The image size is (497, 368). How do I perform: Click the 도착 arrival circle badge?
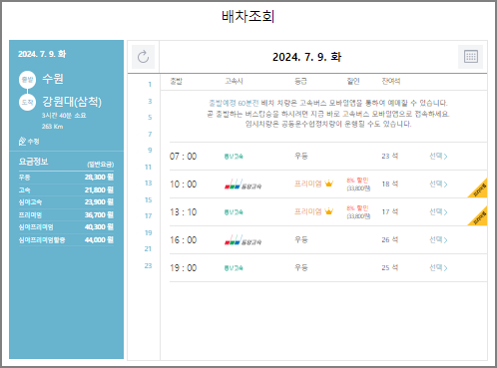coord(27,103)
